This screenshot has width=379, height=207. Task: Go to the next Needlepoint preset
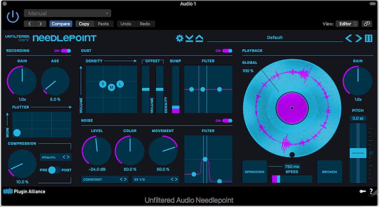click(x=359, y=38)
